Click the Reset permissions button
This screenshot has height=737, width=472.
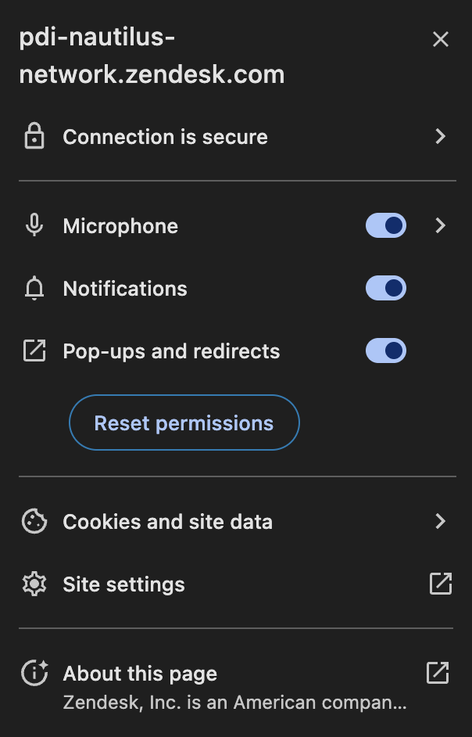(x=184, y=422)
